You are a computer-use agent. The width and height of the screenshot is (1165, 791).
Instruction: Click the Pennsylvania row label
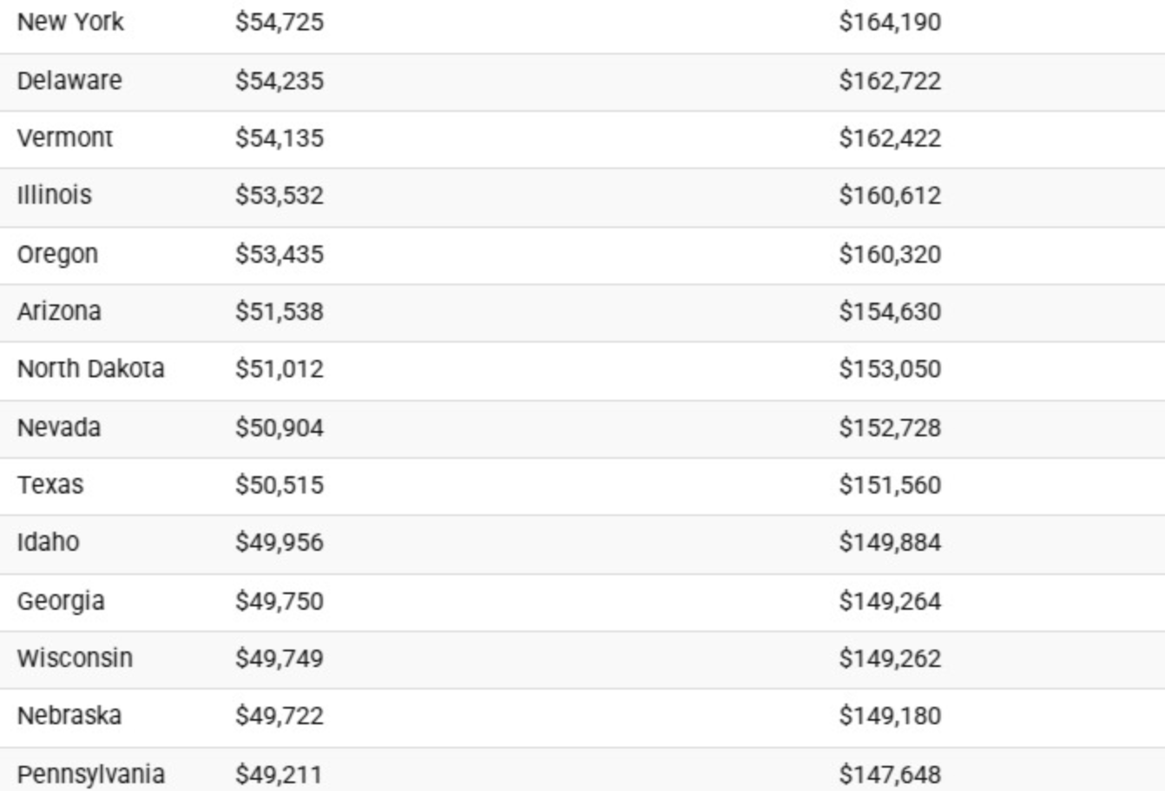[x=90, y=774]
